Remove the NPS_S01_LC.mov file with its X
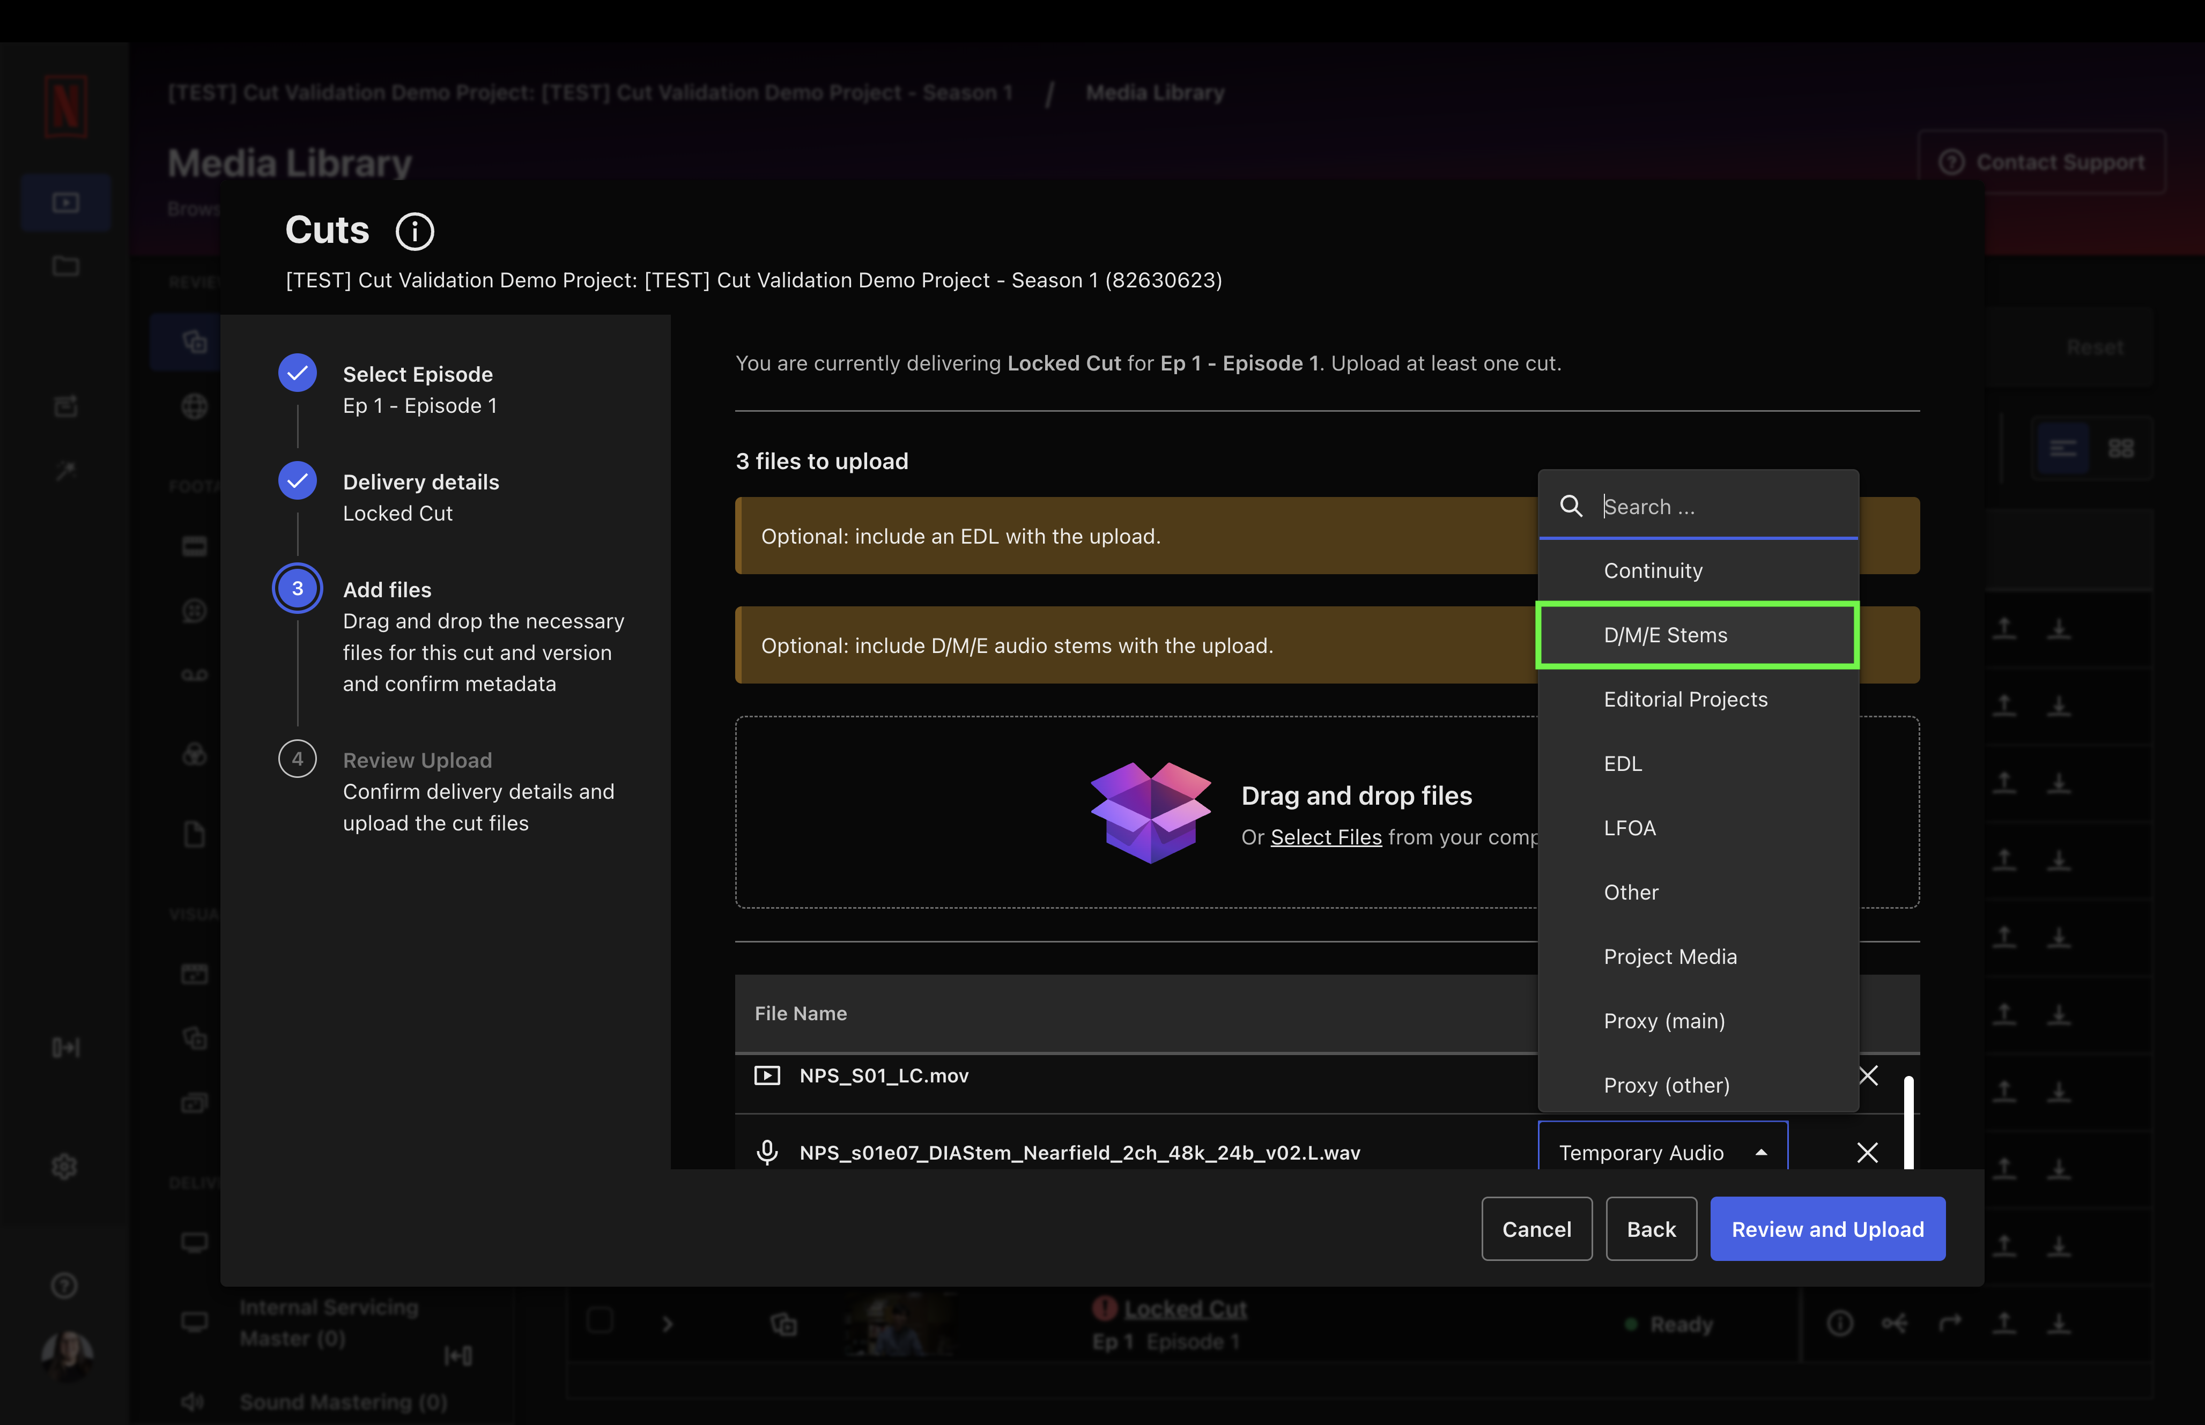Screen dimensions: 2205x1425 tap(1868, 1075)
